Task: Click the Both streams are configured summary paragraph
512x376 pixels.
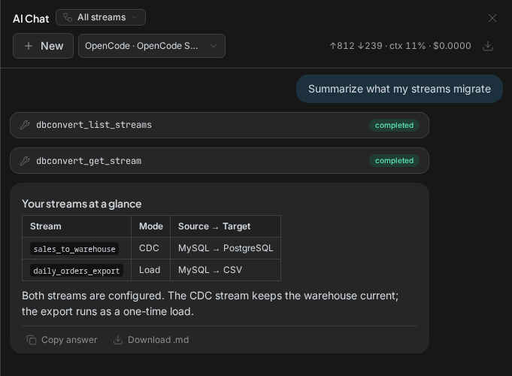Action: click(210, 304)
